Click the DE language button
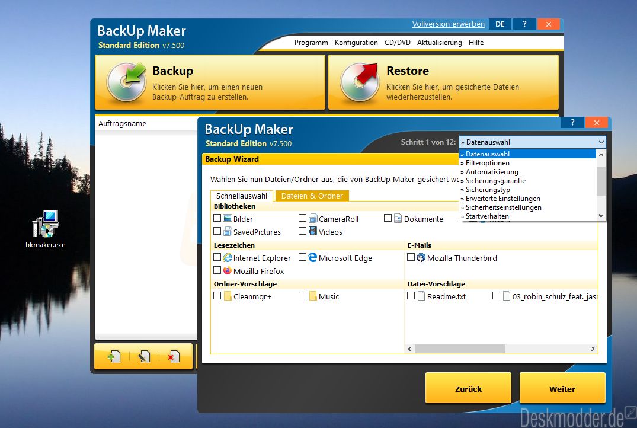 coord(500,24)
